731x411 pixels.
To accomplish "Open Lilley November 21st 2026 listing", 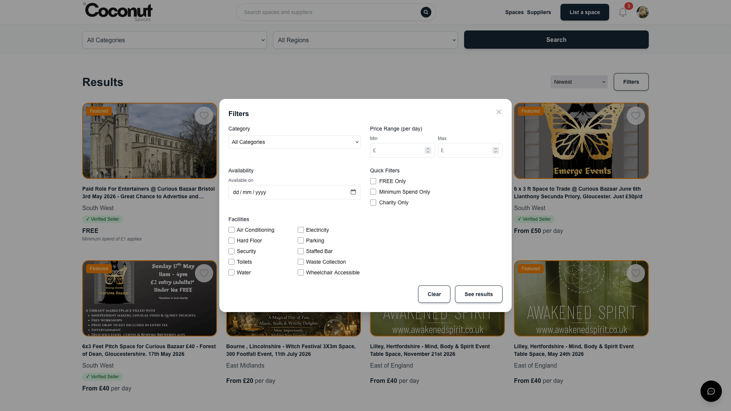I will tap(430, 350).
